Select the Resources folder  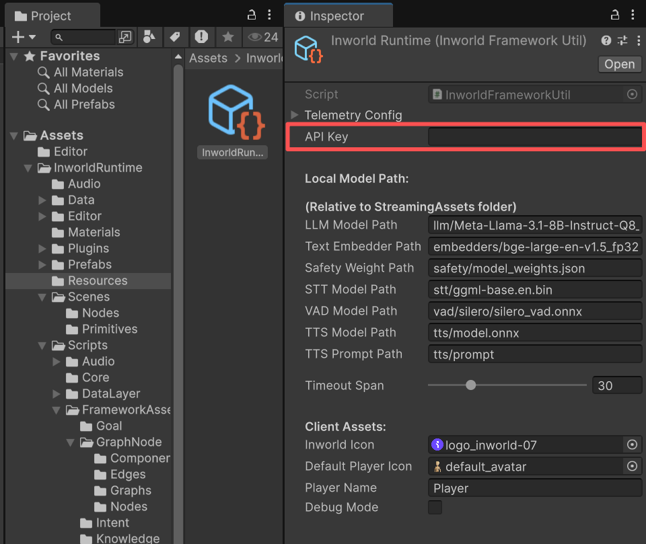pyautogui.click(x=89, y=280)
